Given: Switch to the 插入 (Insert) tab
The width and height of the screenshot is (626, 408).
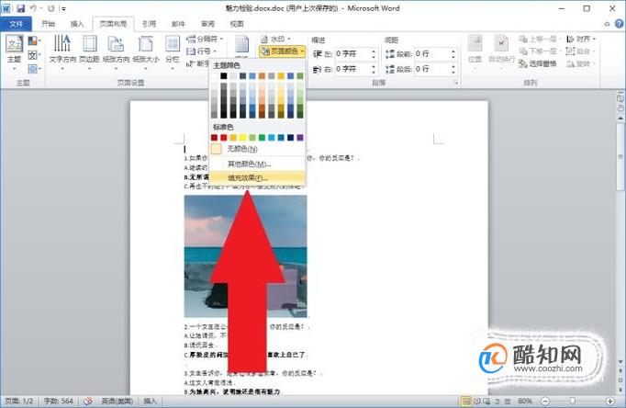Looking at the screenshot, I should tap(77, 24).
